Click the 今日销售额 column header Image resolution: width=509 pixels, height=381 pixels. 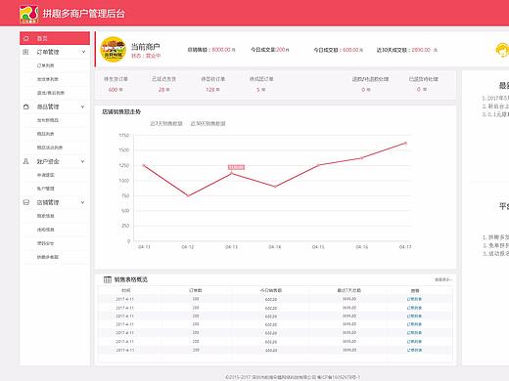[271, 290]
